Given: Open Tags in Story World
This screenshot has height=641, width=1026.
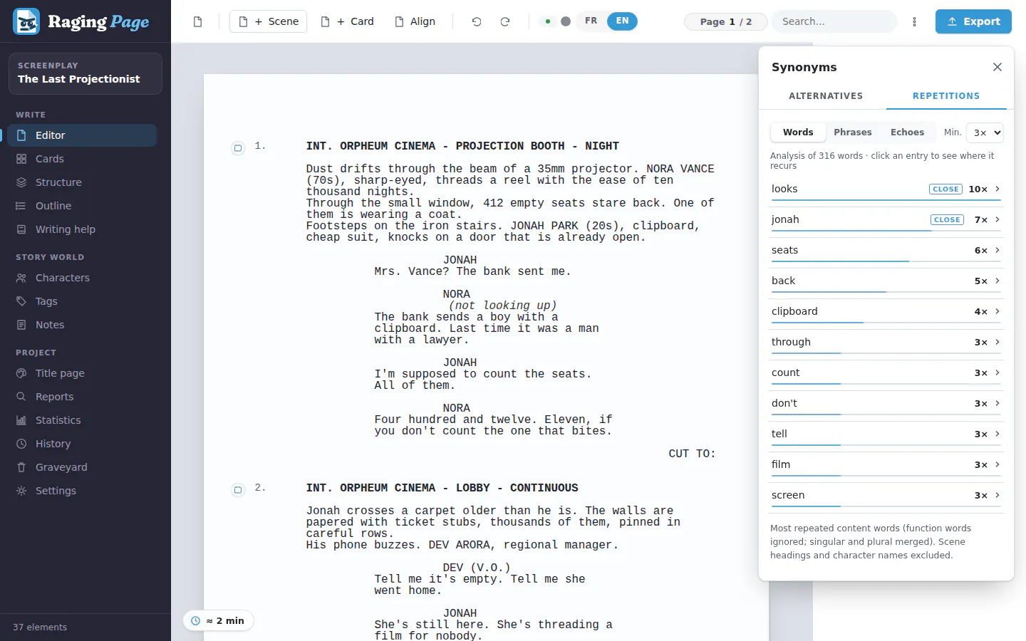Looking at the screenshot, I should (x=82, y=301).
